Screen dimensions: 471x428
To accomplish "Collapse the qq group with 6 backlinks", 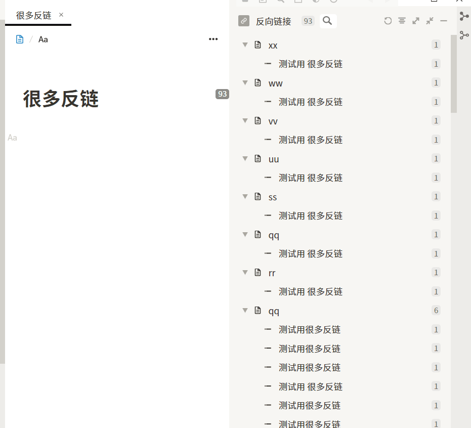I will (x=245, y=310).
